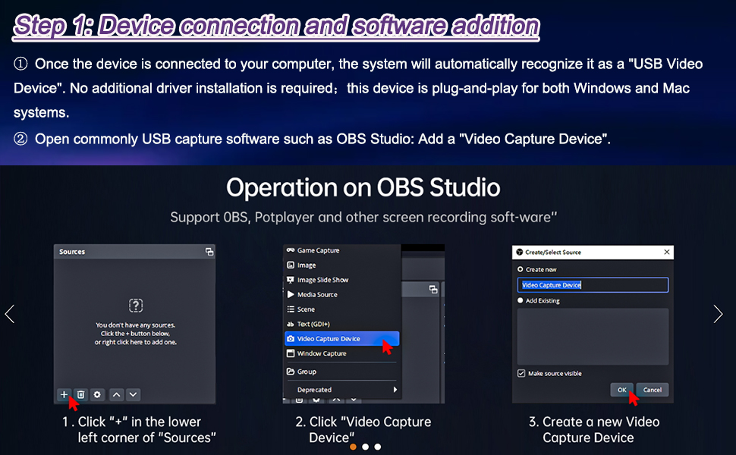Select Media Source menu entry
Image resolution: width=736 pixels, height=455 pixels.
click(341, 294)
